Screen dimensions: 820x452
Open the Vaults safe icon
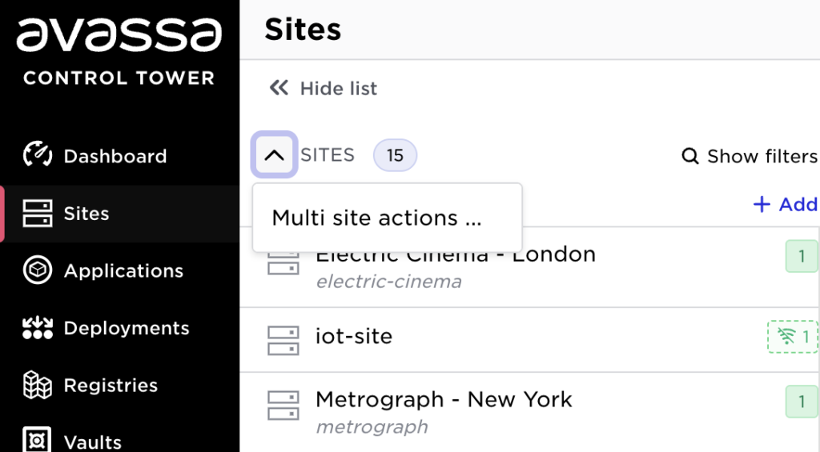38,440
